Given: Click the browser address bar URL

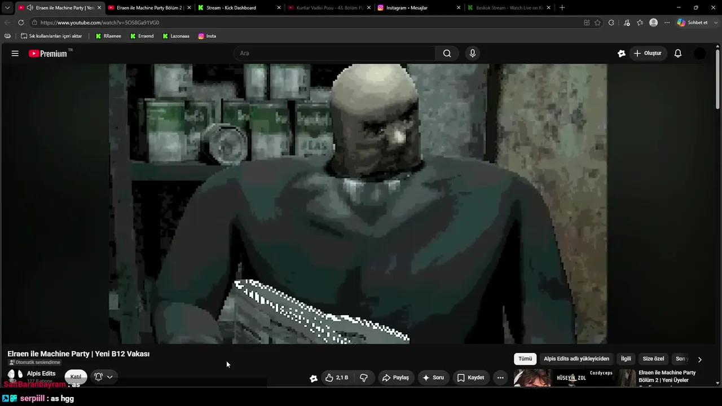Looking at the screenshot, I should 100,23.
